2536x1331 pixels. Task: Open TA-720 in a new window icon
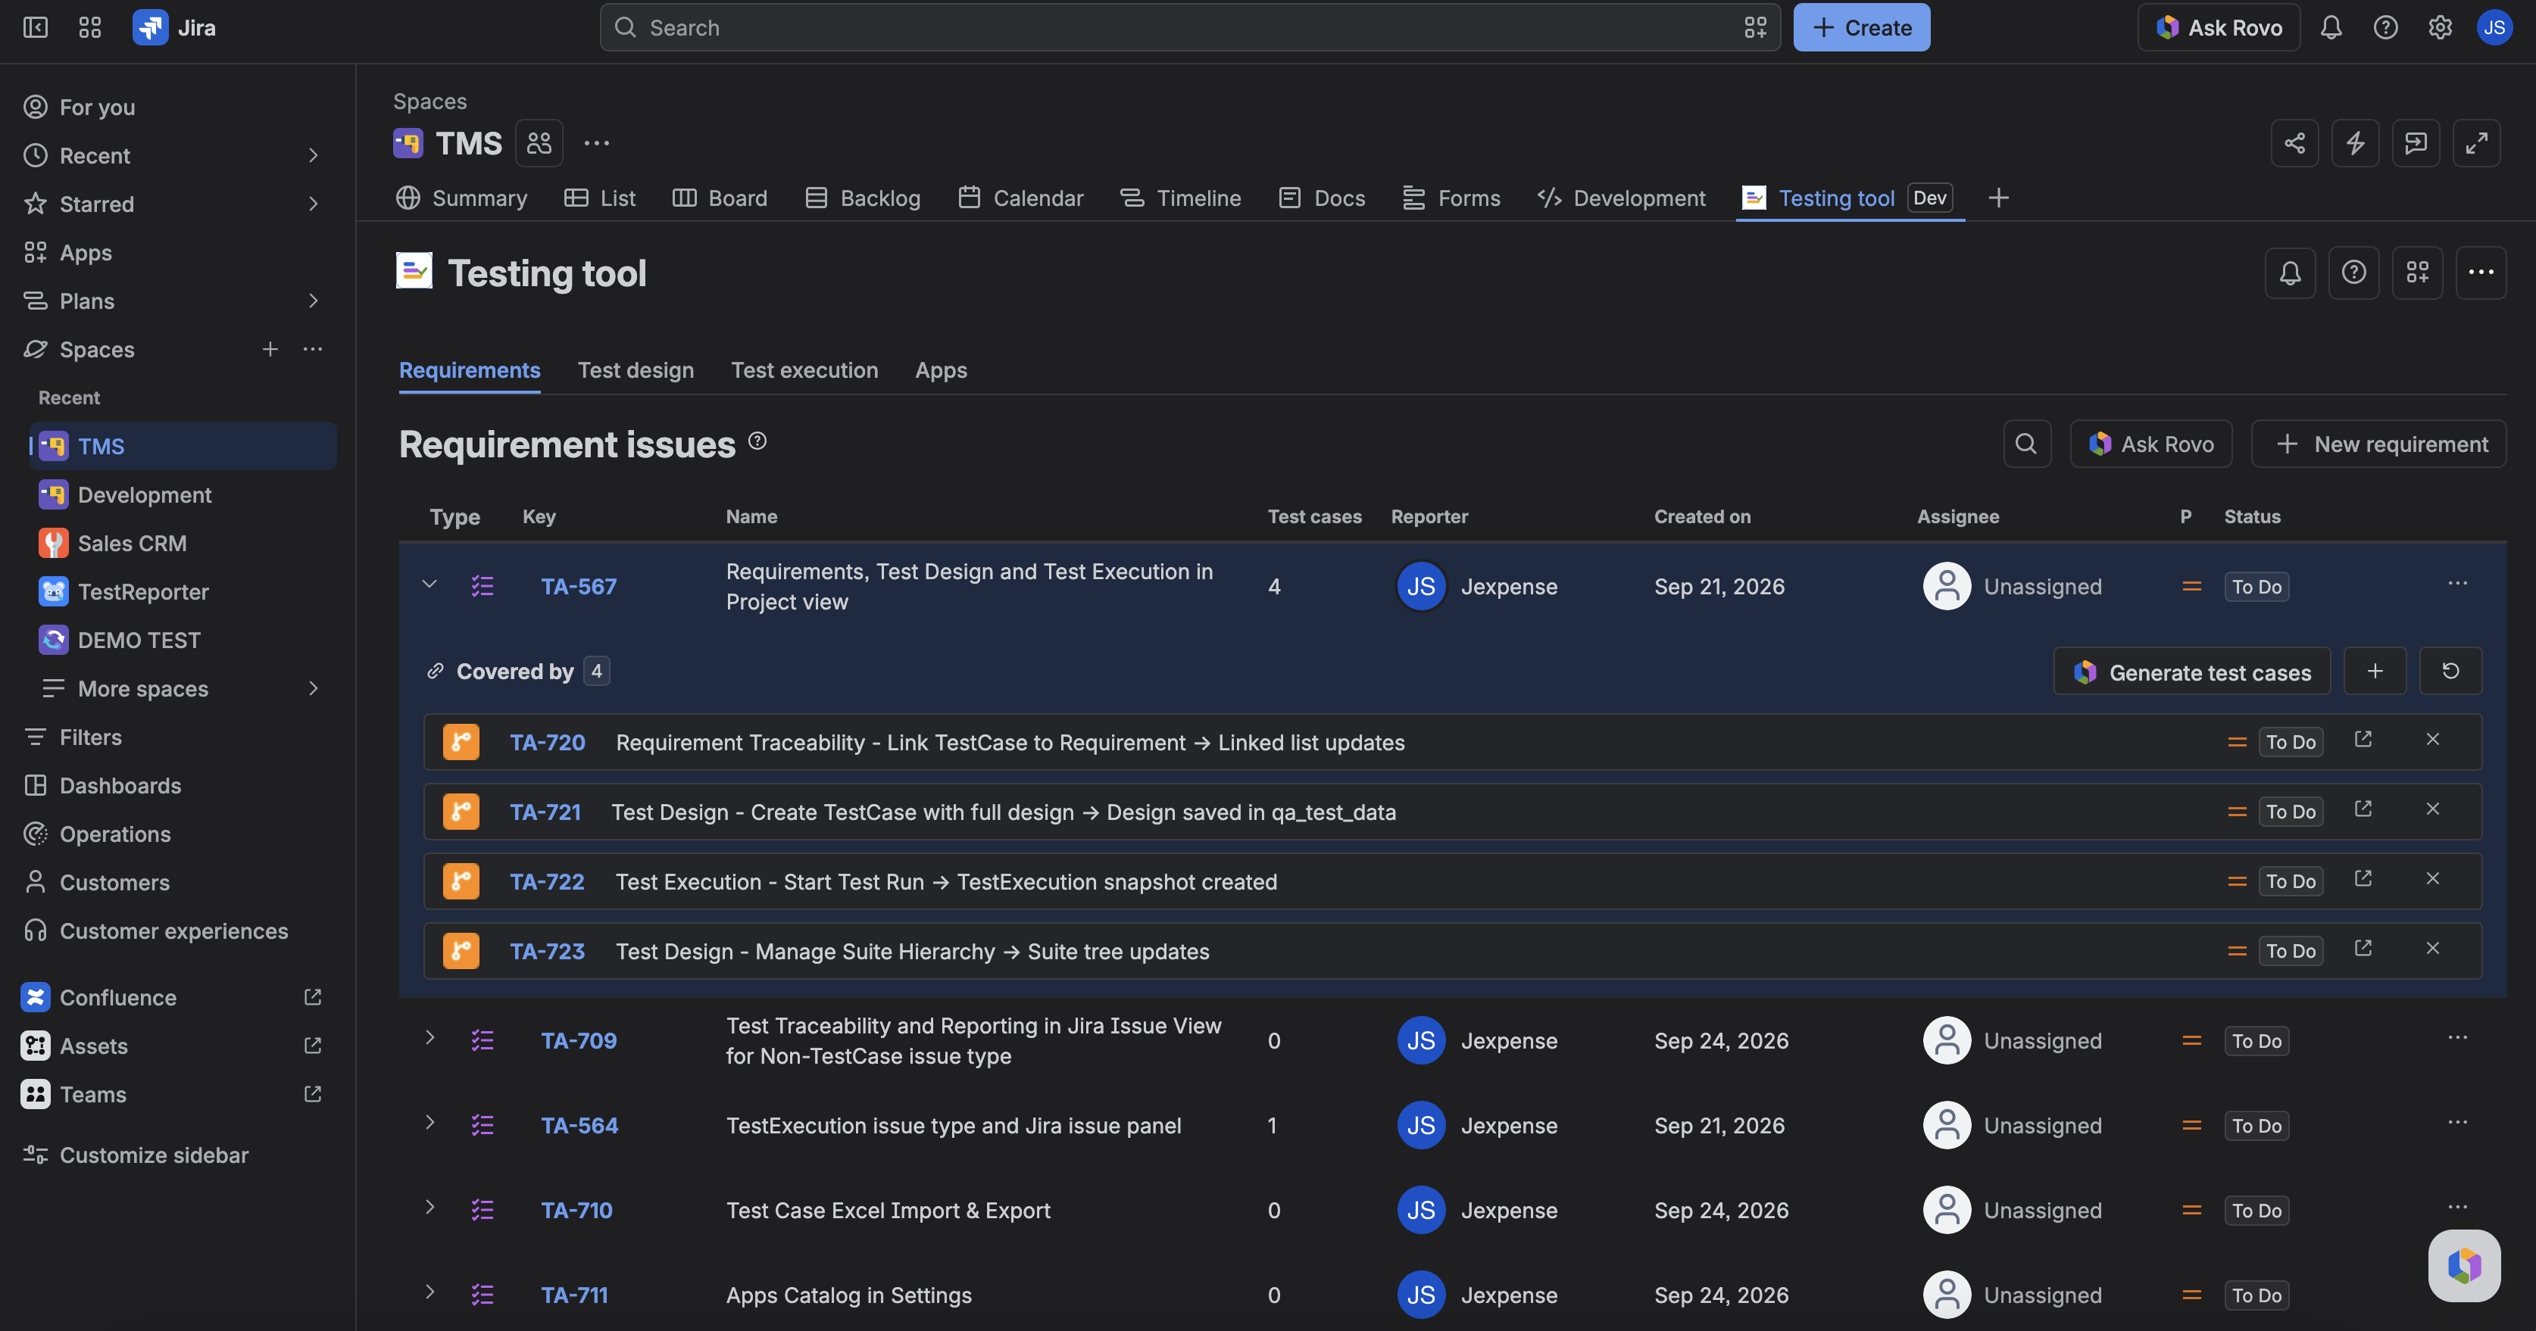coord(2363,740)
